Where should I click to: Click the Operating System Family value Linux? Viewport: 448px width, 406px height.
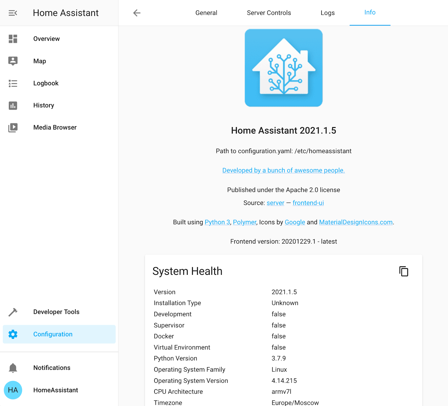tap(279, 370)
